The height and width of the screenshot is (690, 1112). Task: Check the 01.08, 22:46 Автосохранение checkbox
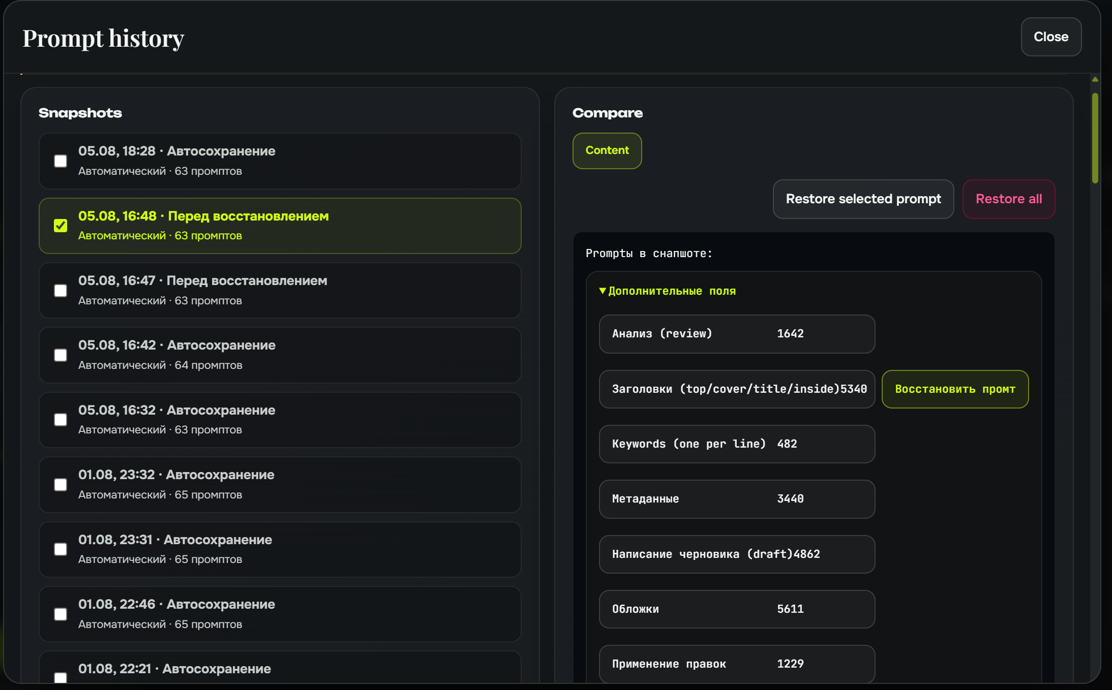coord(61,614)
